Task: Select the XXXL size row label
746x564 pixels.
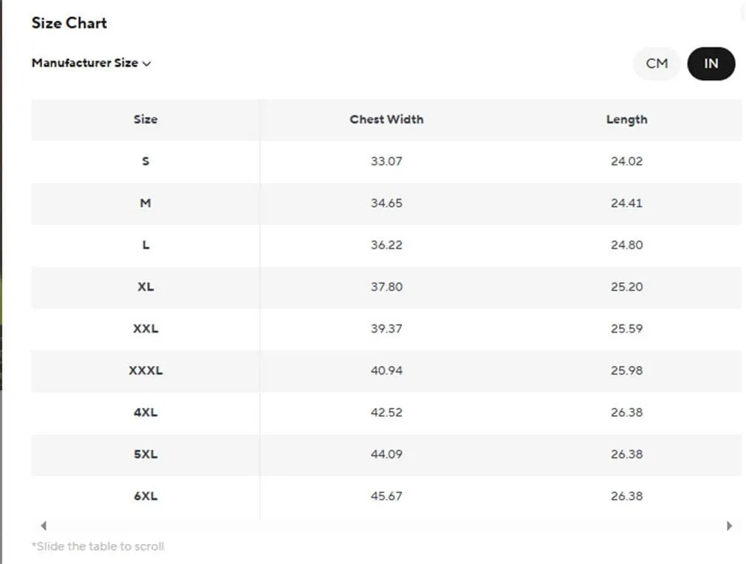Action: click(x=146, y=371)
